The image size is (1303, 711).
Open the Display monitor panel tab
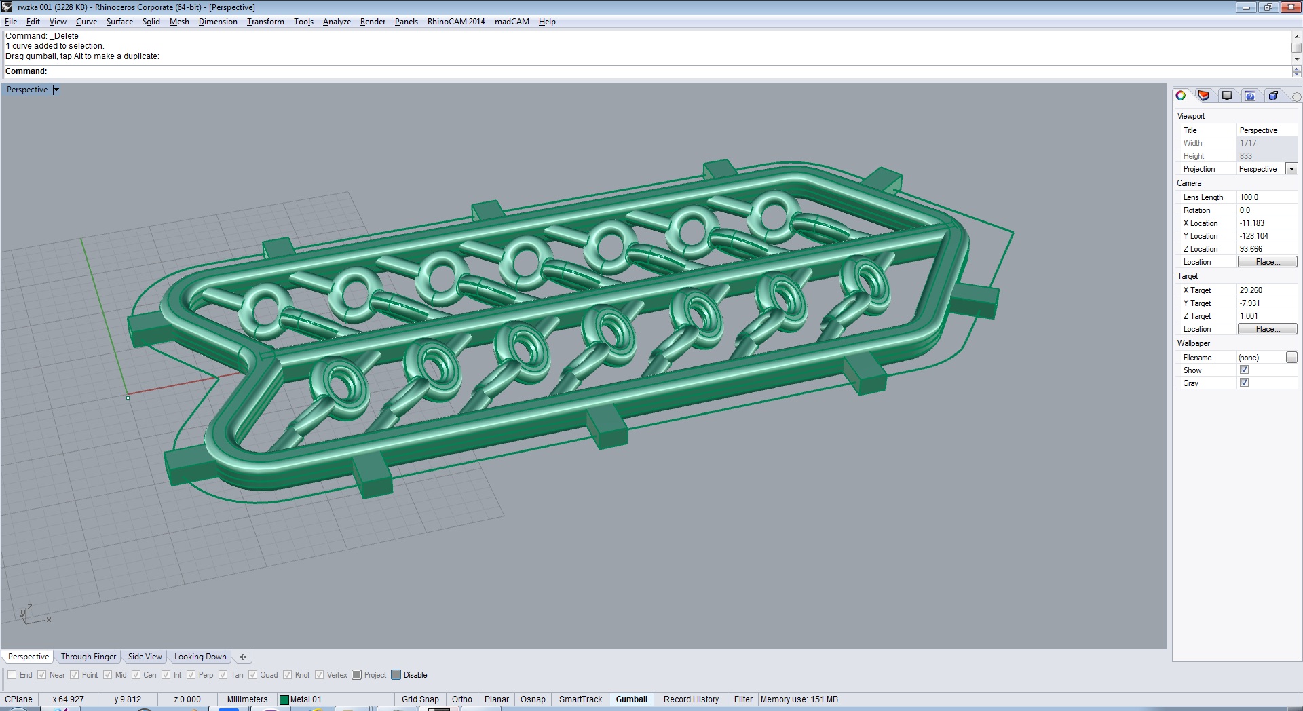[1227, 96]
